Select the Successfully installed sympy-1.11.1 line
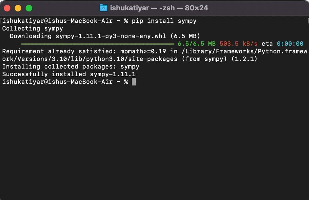This screenshot has height=200, width=309. (69, 74)
